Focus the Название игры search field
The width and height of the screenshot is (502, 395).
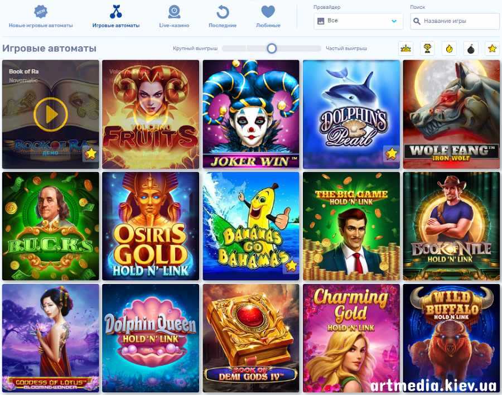coord(455,21)
